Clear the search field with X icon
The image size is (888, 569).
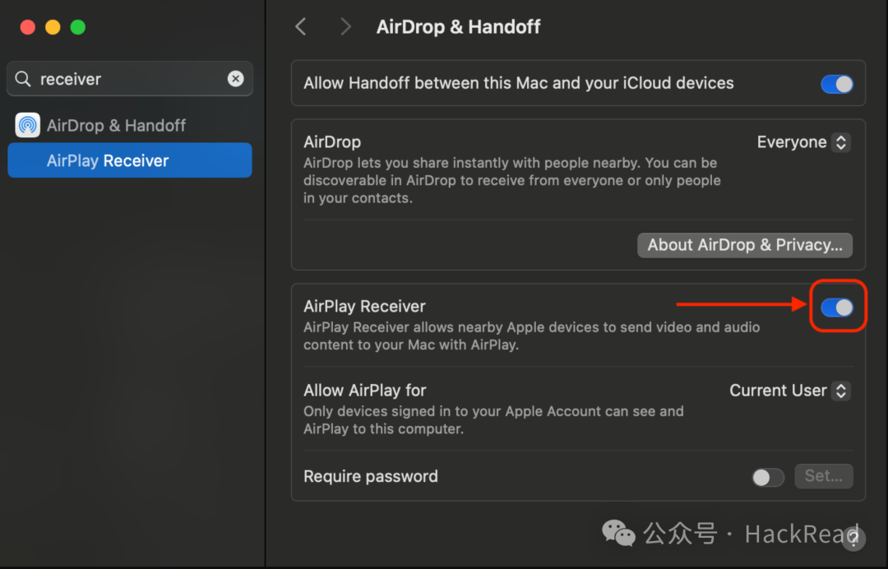236,79
